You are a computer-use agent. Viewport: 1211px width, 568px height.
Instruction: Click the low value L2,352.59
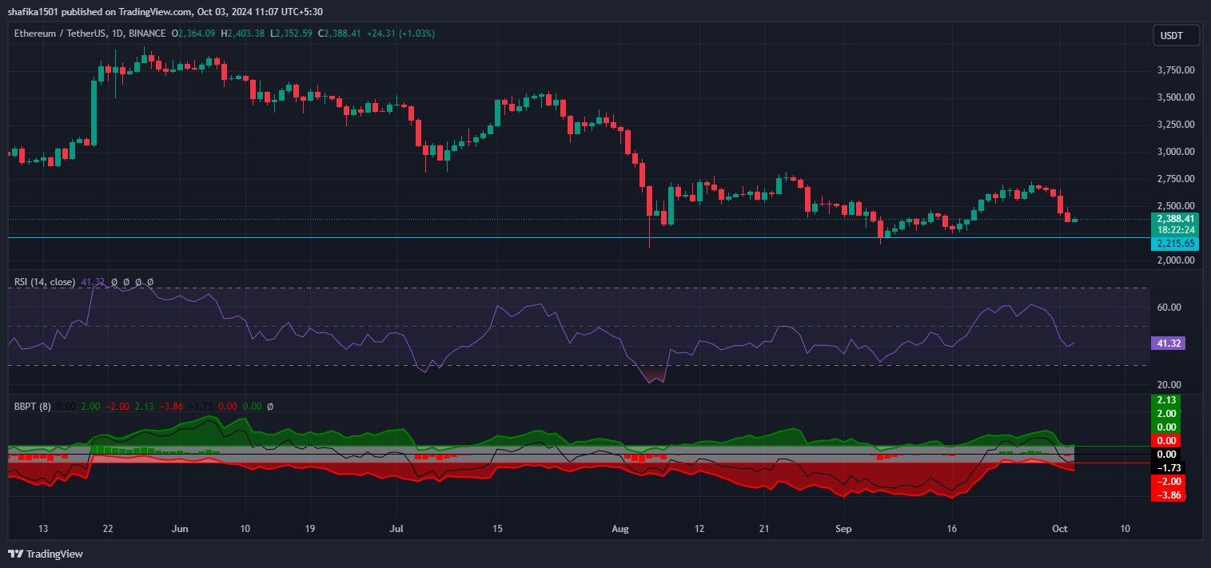(x=293, y=34)
